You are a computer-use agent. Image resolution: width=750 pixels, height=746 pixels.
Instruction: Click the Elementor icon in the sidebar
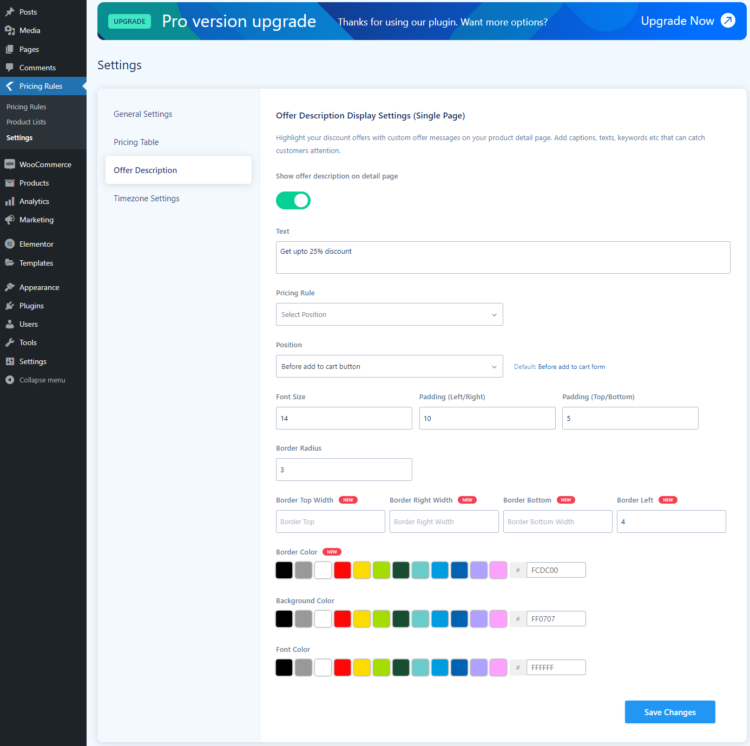tap(10, 244)
